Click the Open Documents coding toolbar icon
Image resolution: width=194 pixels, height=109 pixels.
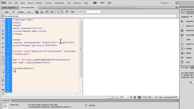click(3, 21)
